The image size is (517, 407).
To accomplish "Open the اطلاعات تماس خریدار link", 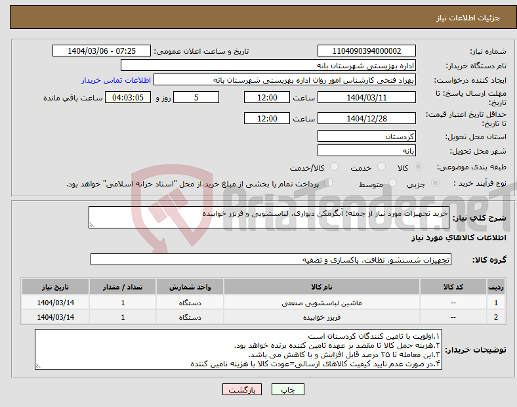I will 116,80.
